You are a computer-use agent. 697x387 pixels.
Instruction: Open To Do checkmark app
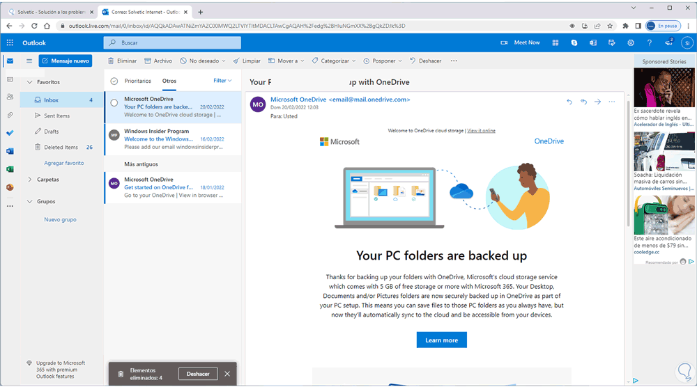(x=10, y=133)
